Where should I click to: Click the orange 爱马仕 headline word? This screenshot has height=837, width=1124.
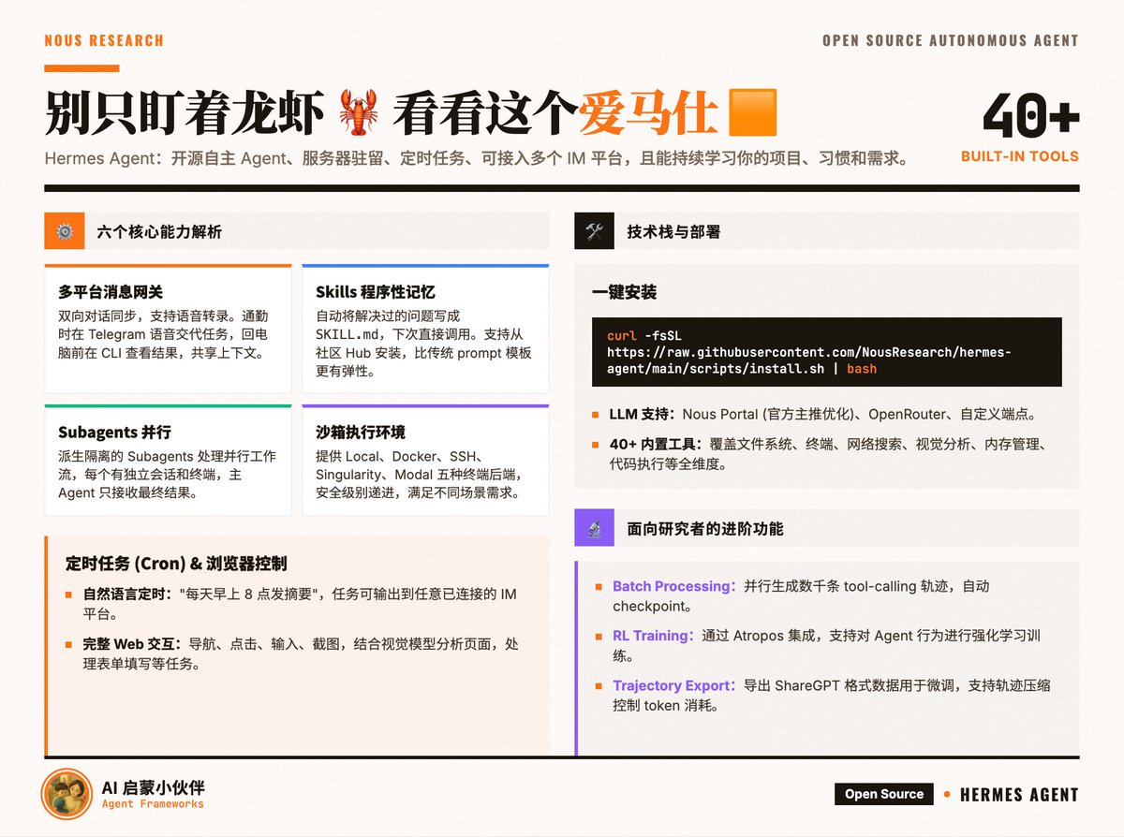(x=647, y=115)
